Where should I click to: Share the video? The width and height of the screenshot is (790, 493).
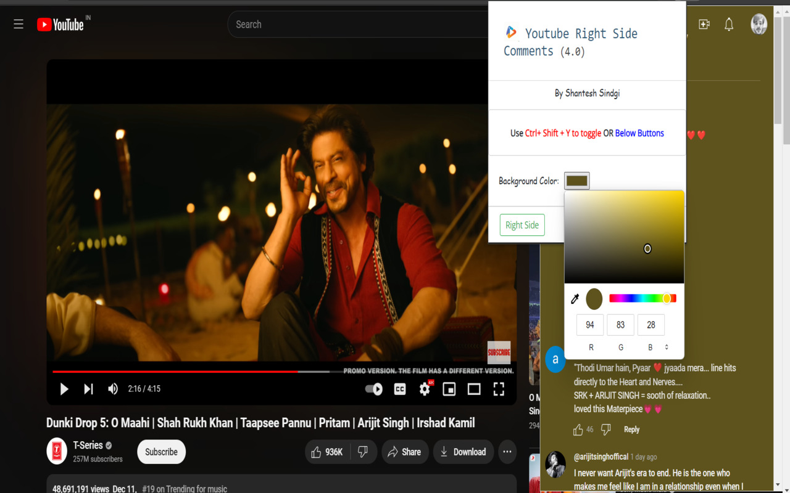tap(404, 452)
